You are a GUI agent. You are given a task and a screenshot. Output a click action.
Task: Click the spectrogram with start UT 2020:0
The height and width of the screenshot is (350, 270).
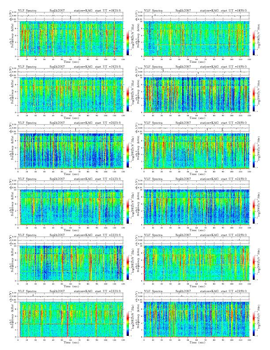71,151
